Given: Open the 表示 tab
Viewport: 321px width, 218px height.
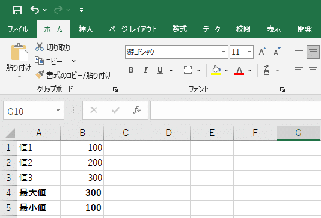Looking at the screenshot, I should 274,29.
